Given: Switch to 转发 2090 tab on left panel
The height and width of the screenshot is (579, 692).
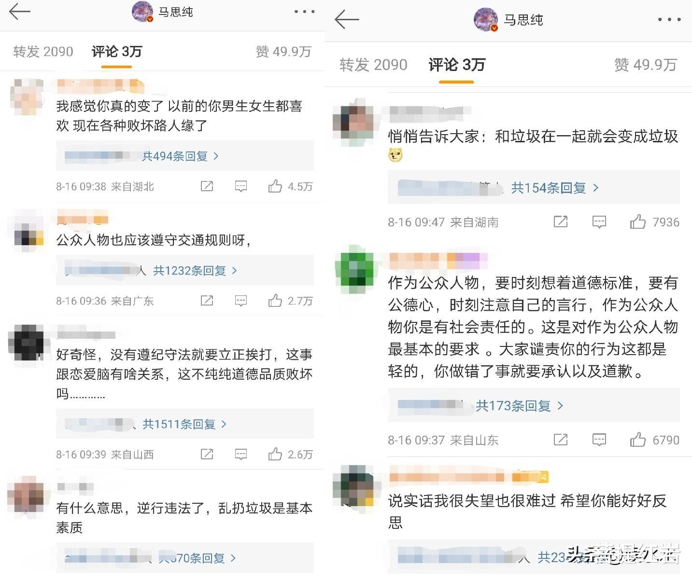Looking at the screenshot, I should [43, 52].
